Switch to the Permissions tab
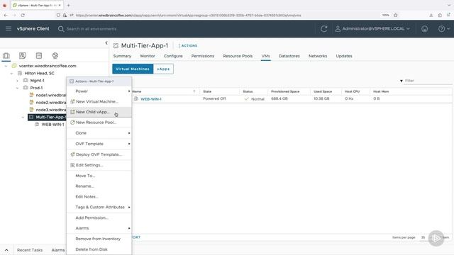This screenshot has height=255, width=454. tap(203, 56)
